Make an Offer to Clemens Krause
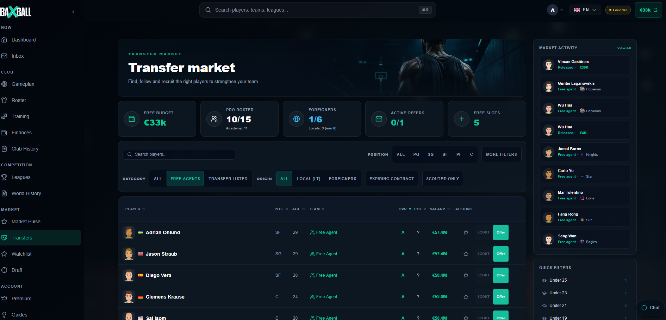This screenshot has width=666, height=320. 500,297
